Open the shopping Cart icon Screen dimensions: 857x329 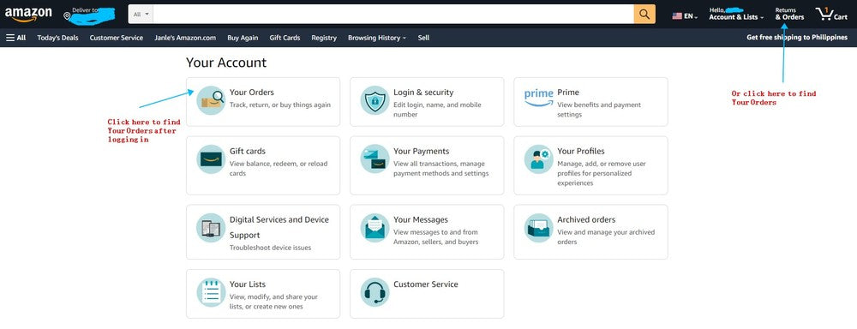coord(824,14)
